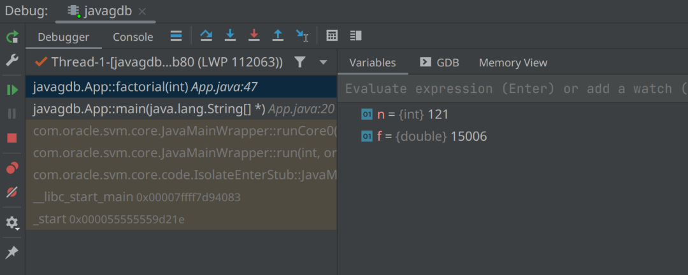Select JavaMainWrapper::run(int frame
The height and width of the screenshot is (275, 688).
click(181, 153)
